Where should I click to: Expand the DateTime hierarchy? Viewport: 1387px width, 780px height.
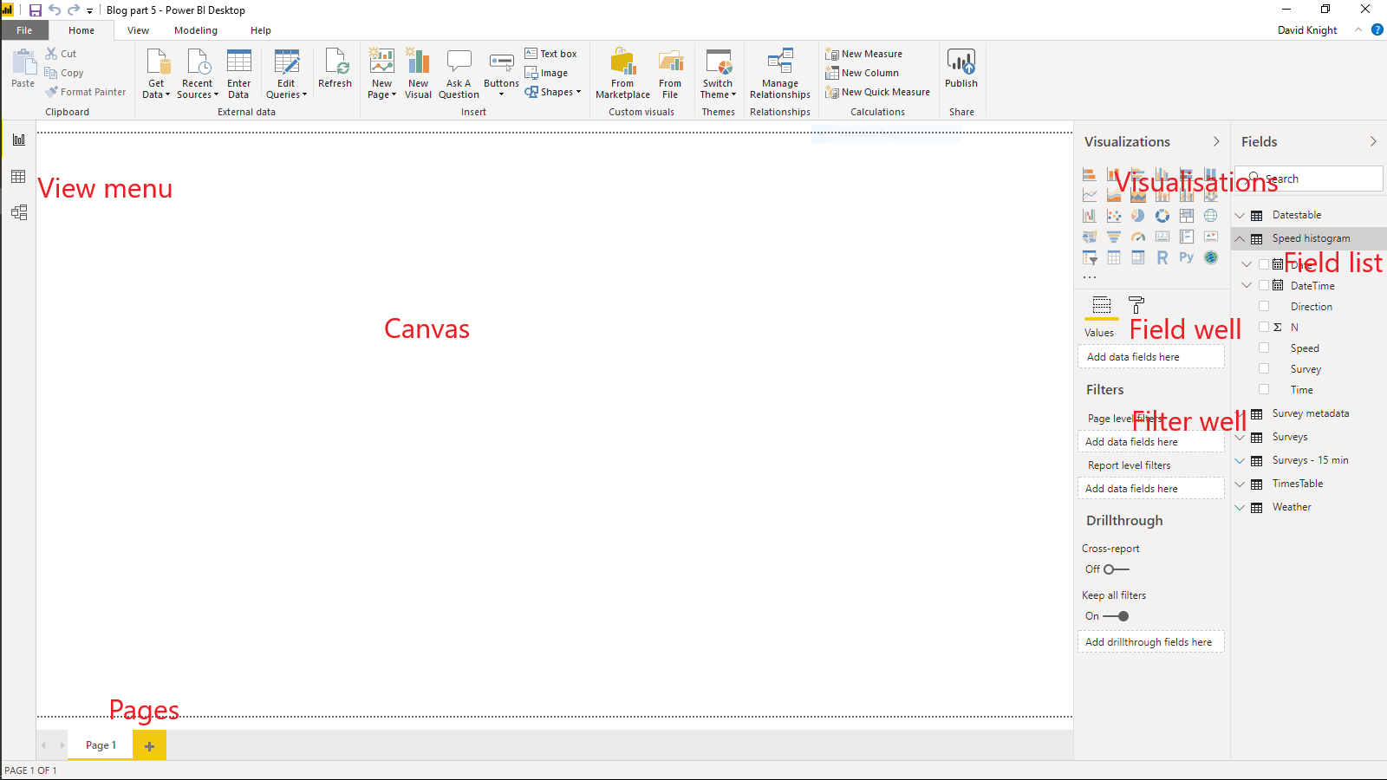(x=1247, y=285)
